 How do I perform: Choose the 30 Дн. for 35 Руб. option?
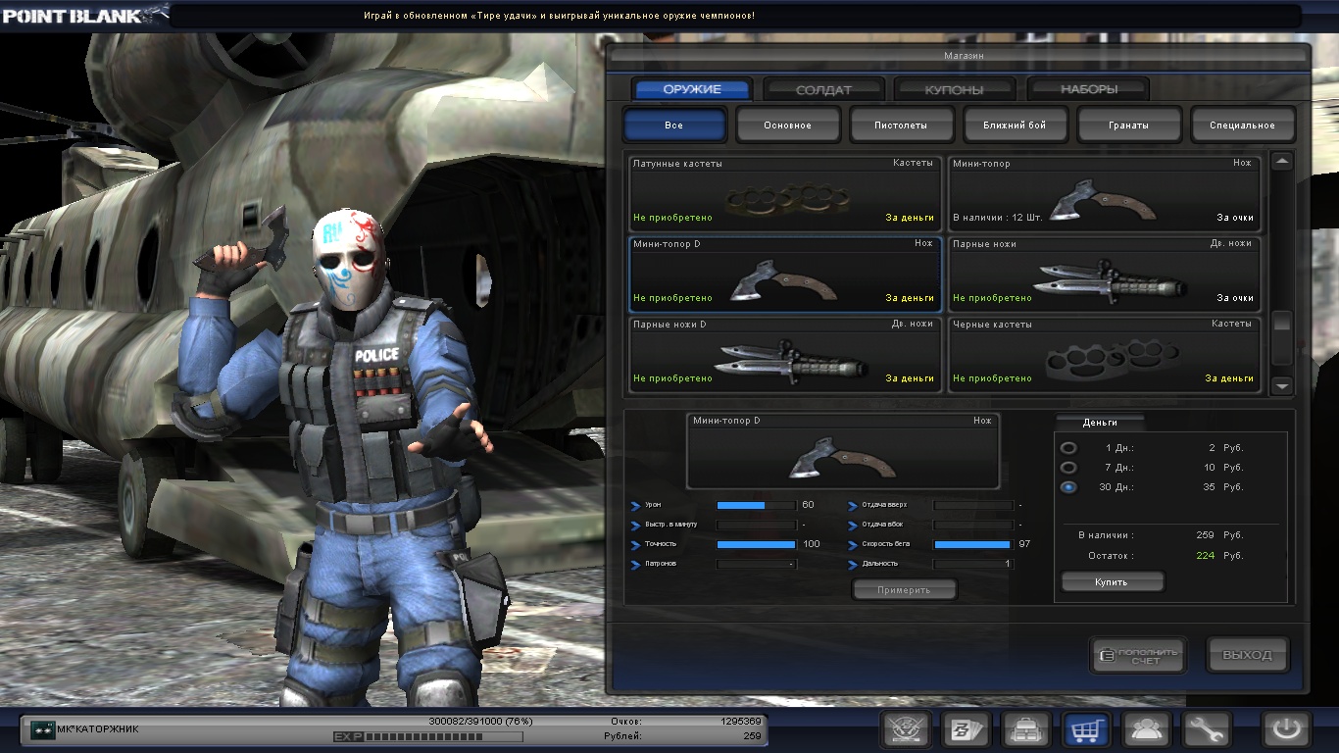(1068, 486)
